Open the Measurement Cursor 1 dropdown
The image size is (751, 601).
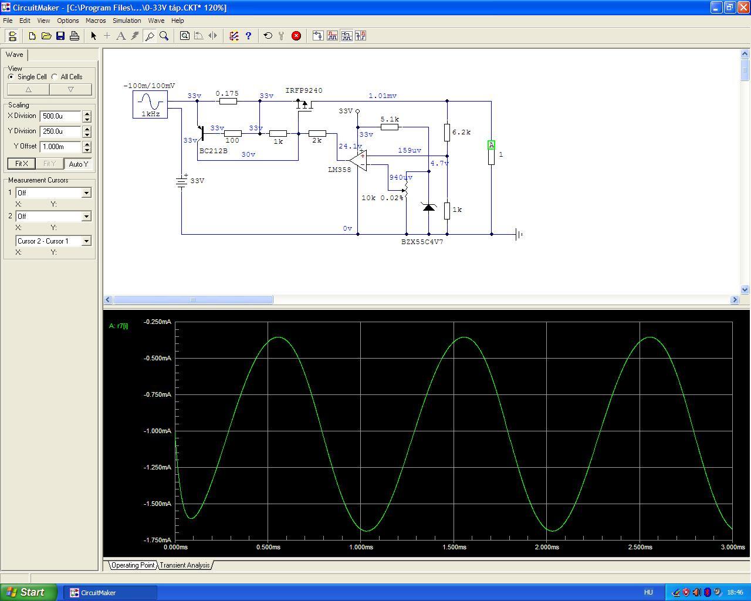click(x=86, y=193)
